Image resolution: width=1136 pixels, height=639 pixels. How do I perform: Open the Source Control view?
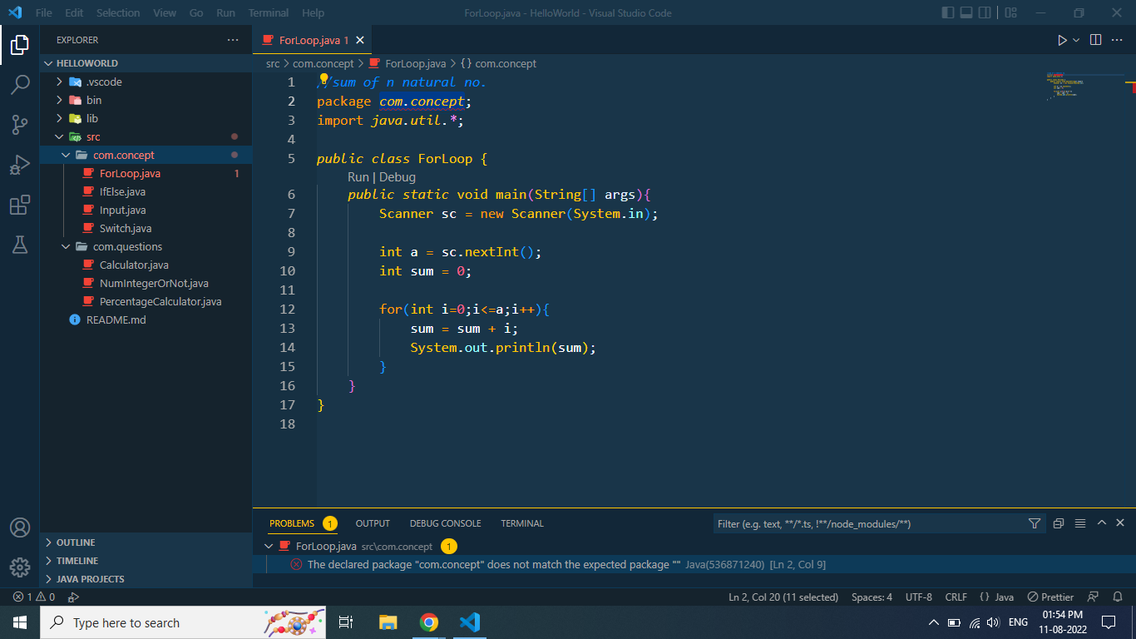[x=20, y=125]
